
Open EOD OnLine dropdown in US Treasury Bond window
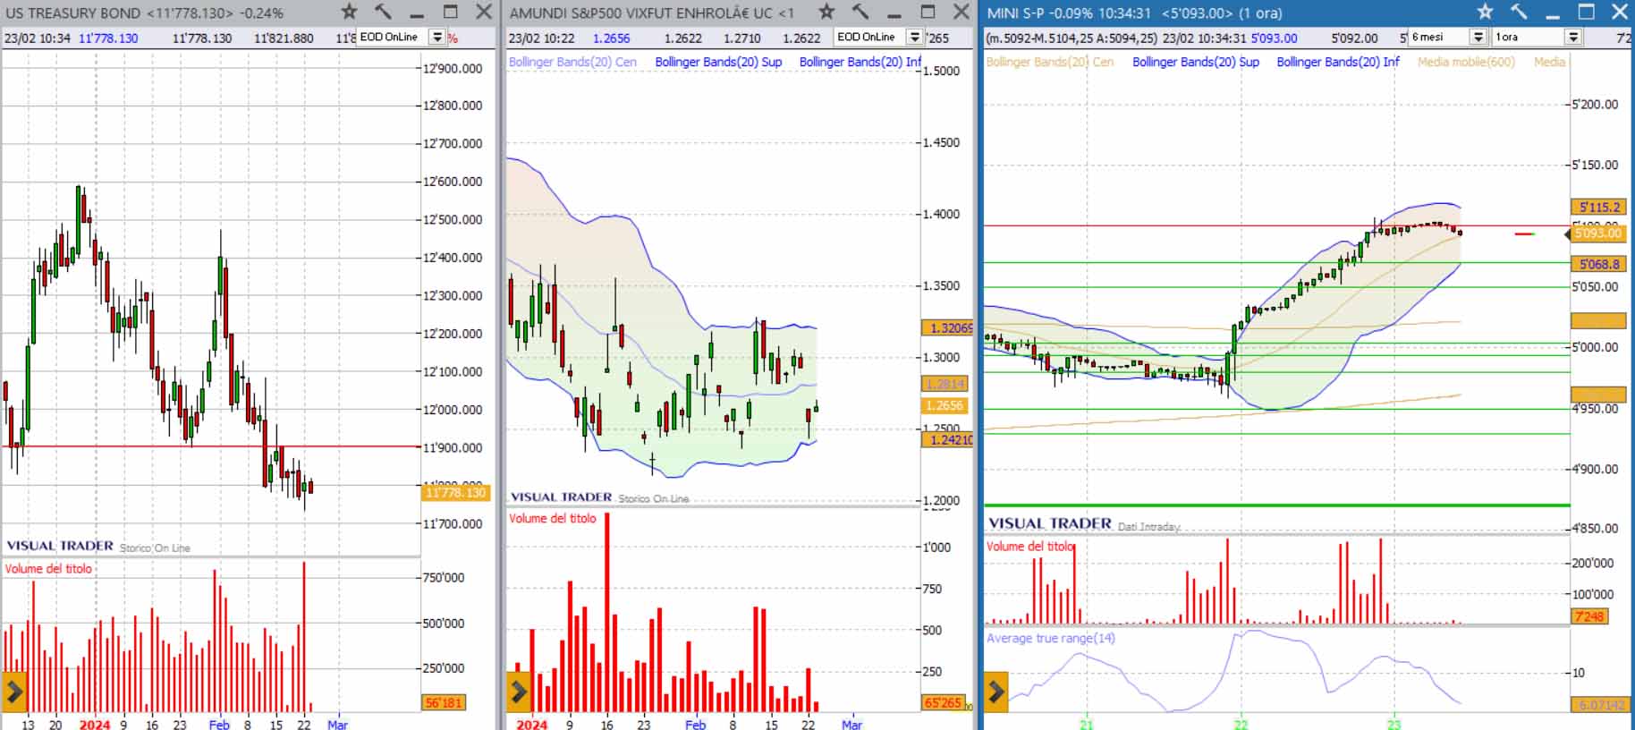[x=437, y=37]
